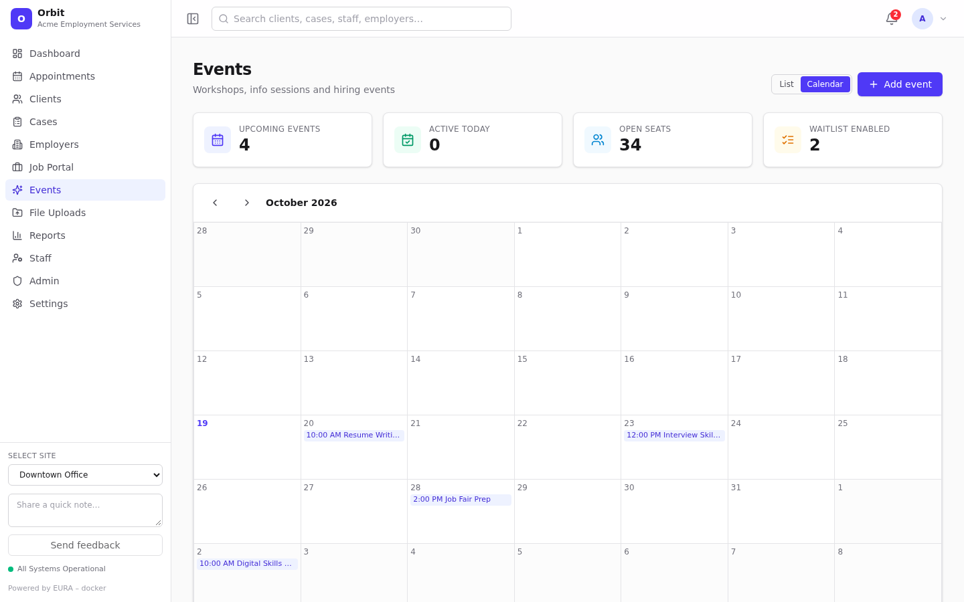Open File Uploads folder icon
964x602 pixels.
point(17,213)
